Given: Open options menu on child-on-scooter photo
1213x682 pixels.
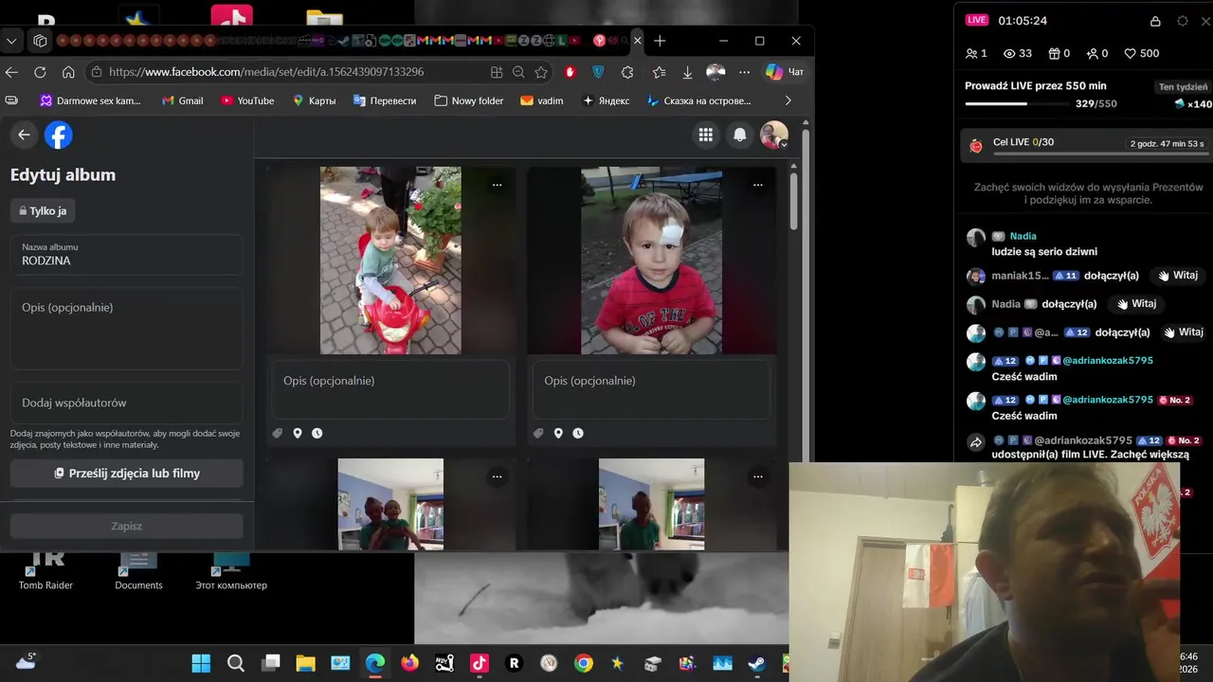Looking at the screenshot, I should click(497, 186).
